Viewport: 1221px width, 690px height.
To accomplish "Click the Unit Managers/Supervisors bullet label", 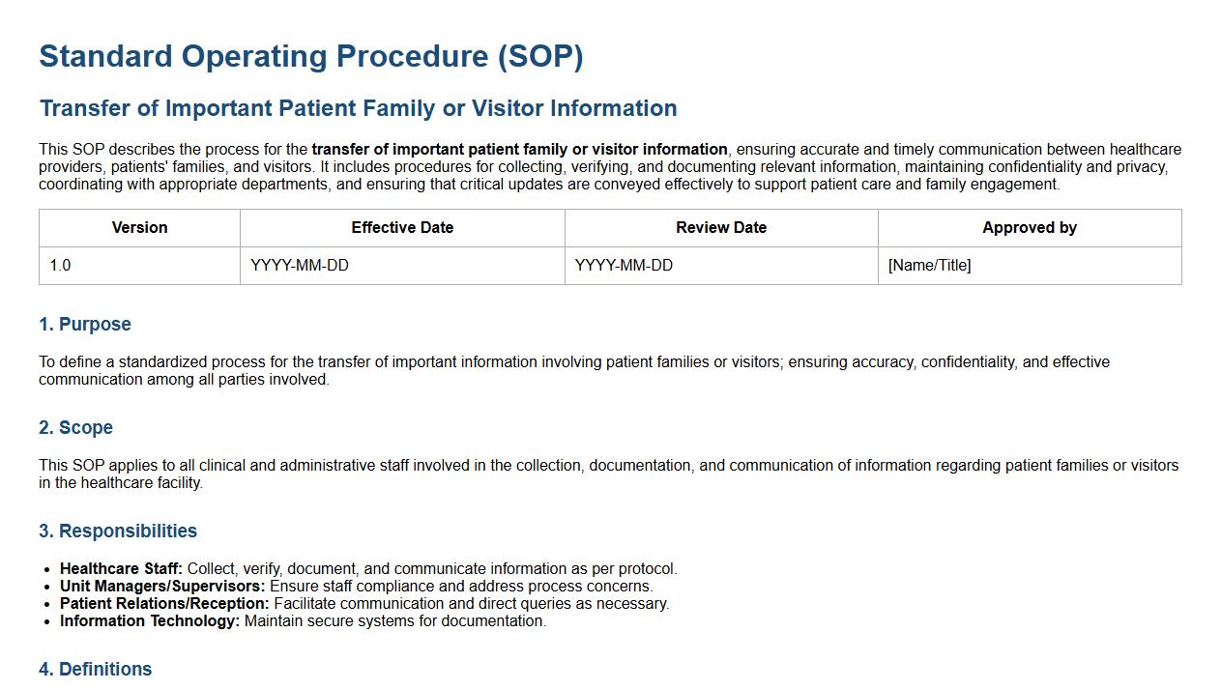I will coord(162,587).
